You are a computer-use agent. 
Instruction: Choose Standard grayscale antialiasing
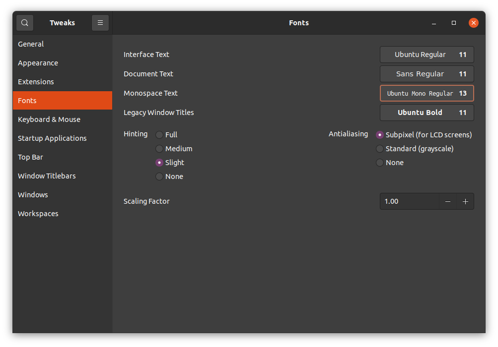tap(415, 149)
